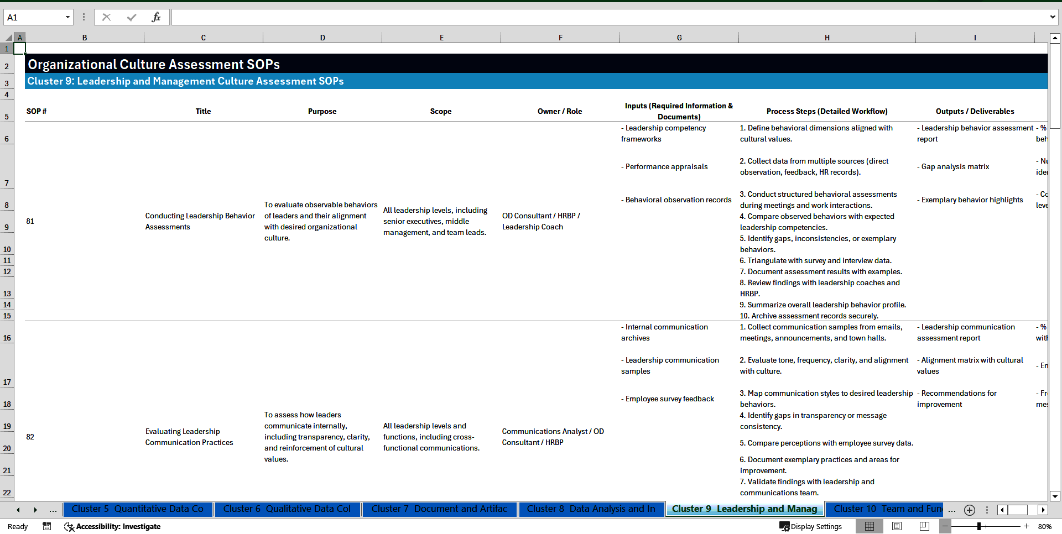Click the Enter checkmark in formula bar

click(x=132, y=17)
